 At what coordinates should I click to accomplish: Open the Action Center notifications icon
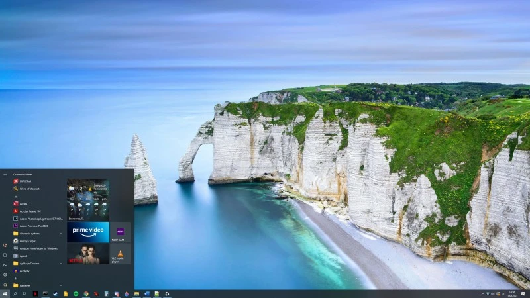coord(523,294)
